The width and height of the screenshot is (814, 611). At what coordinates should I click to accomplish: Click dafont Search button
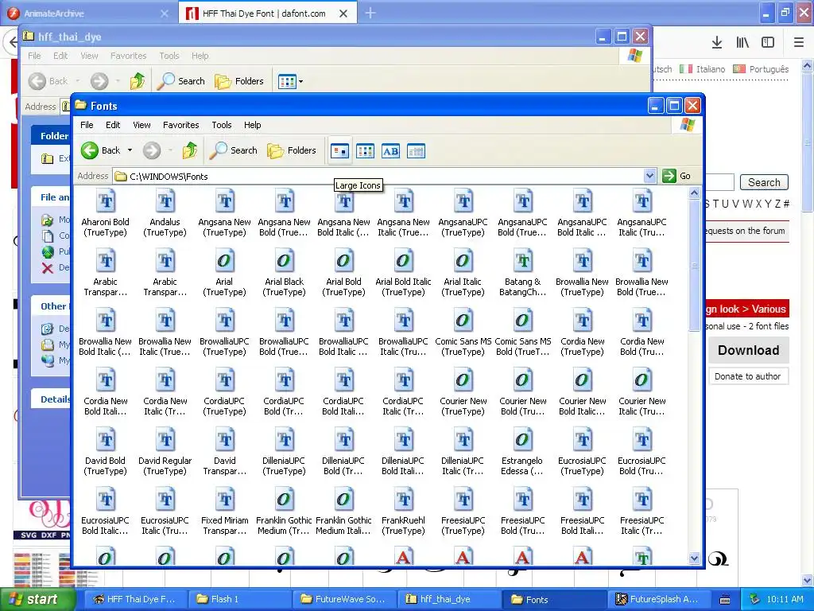pyautogui.click(x=764, y=182)
